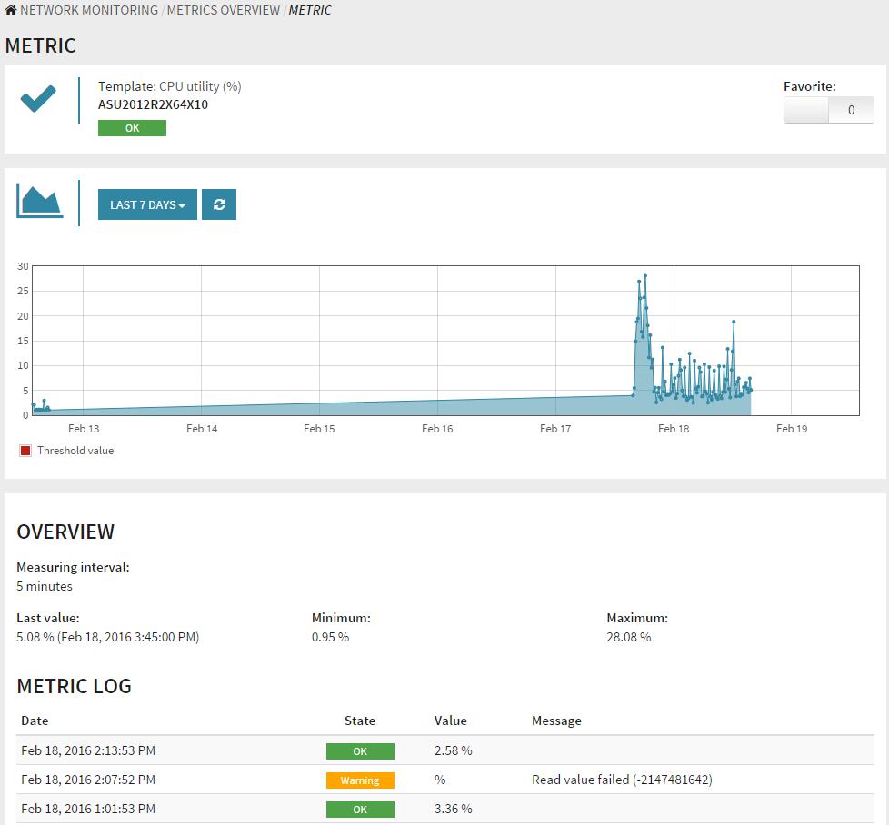Click the OK state badge for Feb 18 2:13:53
The image size is (889, 825).
[x=360, y=751]
